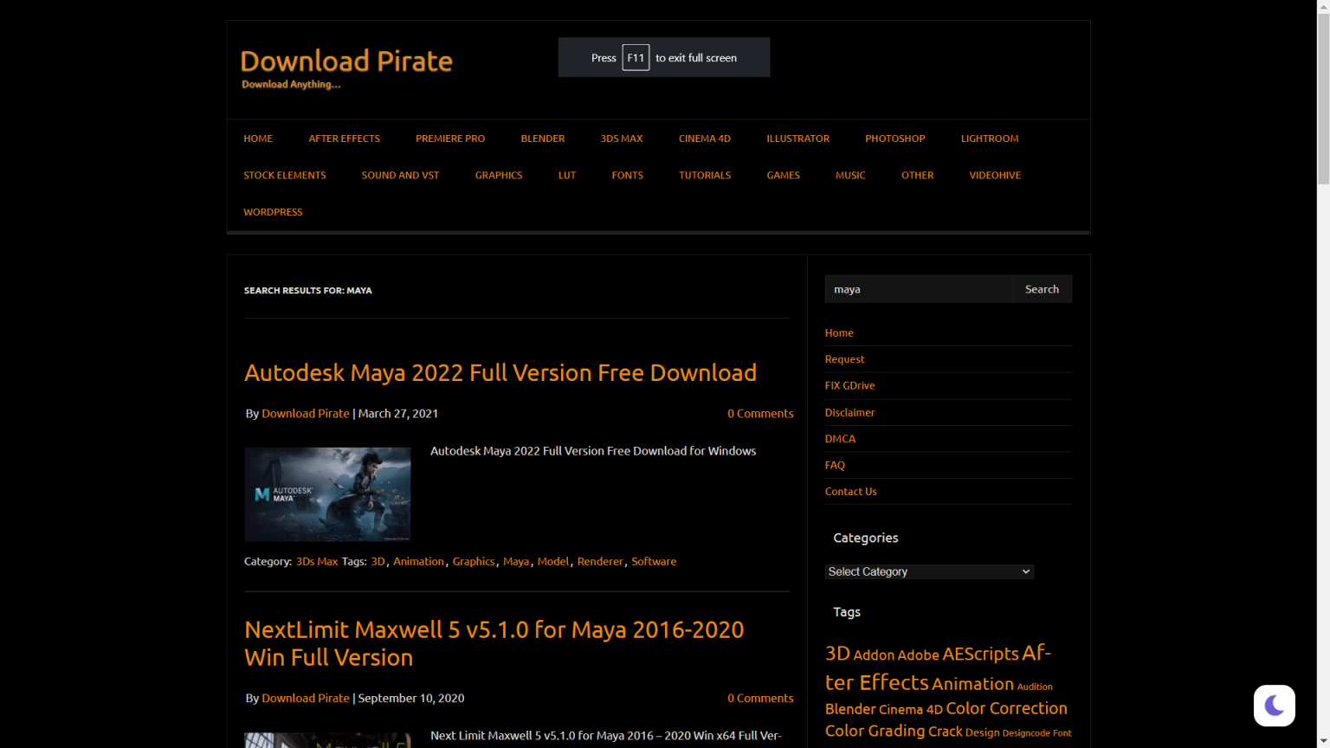Open 0 Comments on Maxwell post
The width and height of the screenshot is (1330, 748).
pyautogui.click(x=760, y=699)
